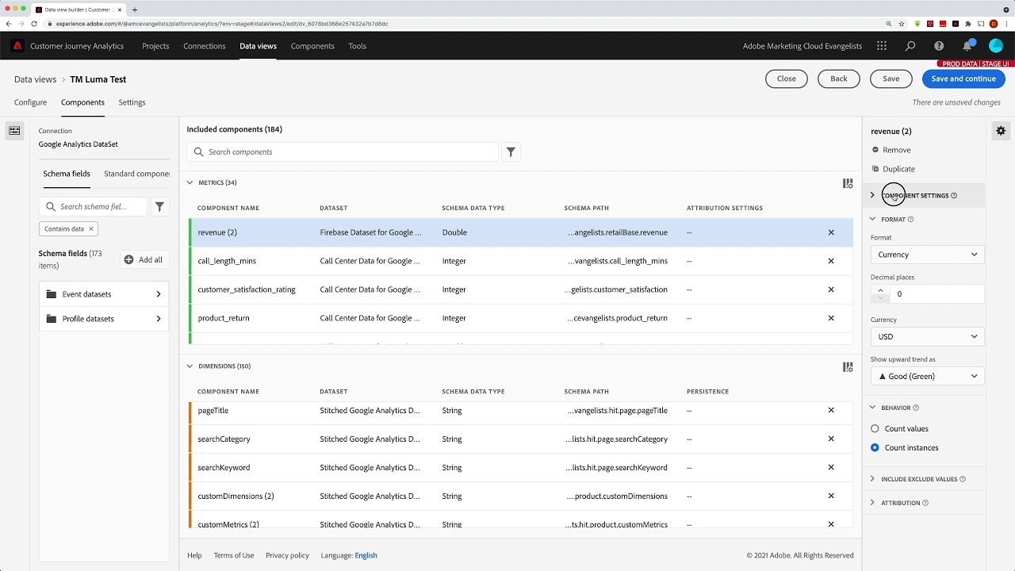The image size is (1015, 571).
Task: Bookmark this page with star icon
Action: pos(902,24)
